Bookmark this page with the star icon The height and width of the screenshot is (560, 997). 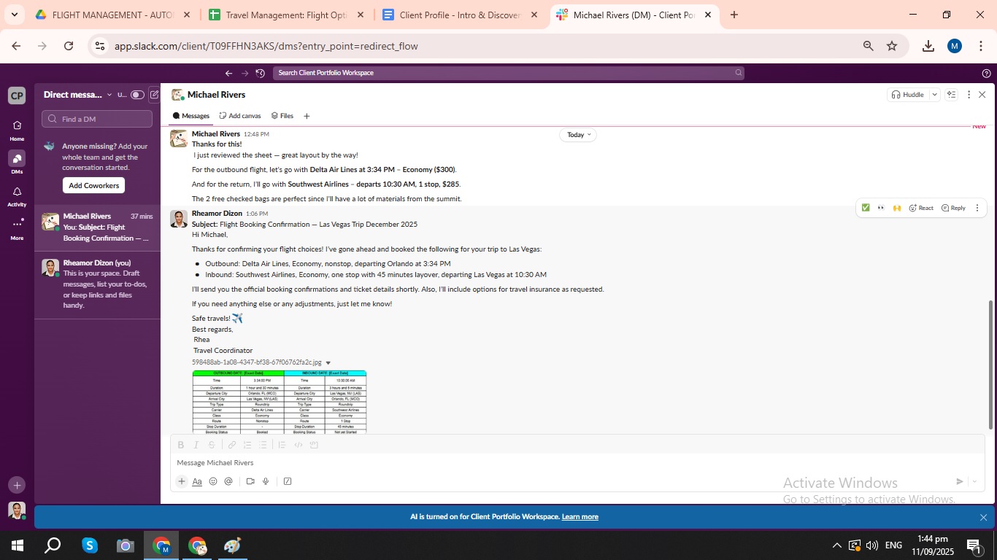tap(892, 46)
